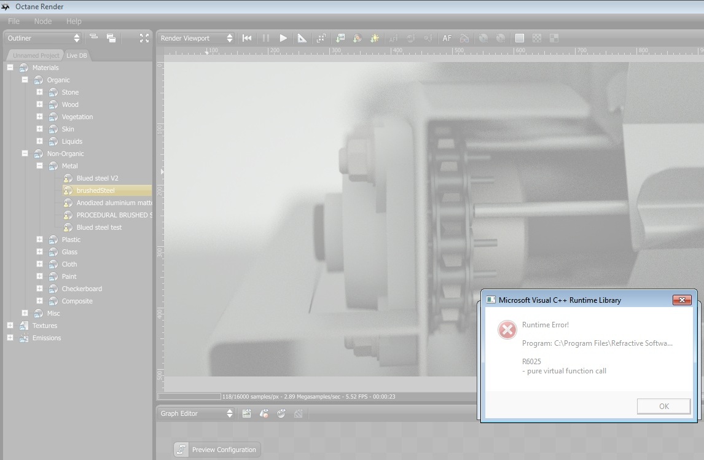Click the reset render (skip to start) button
This screenshot has height=460, width=704.
point(247,38)
